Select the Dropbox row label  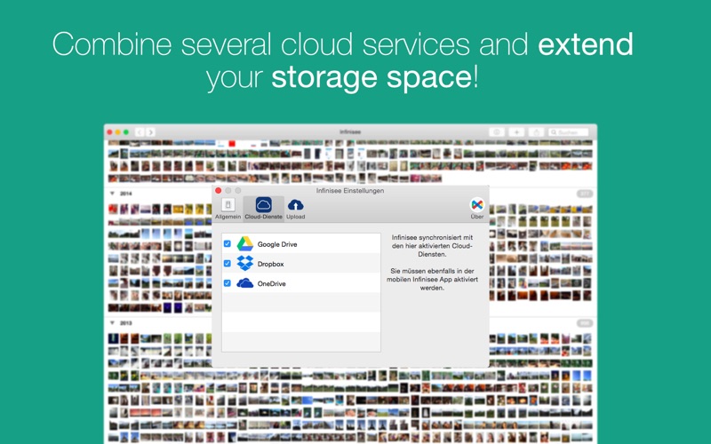271,264
